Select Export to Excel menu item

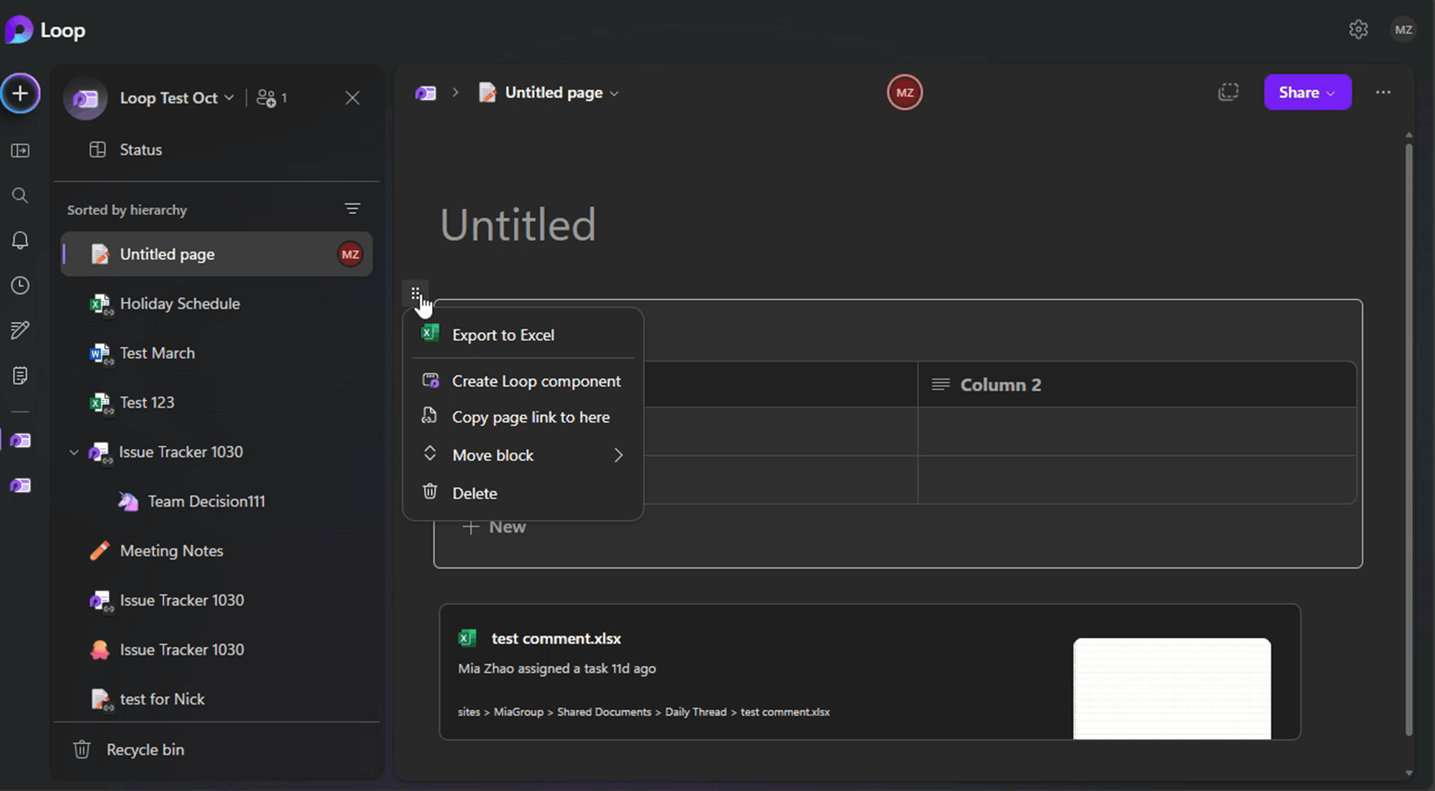pos(503,335)
